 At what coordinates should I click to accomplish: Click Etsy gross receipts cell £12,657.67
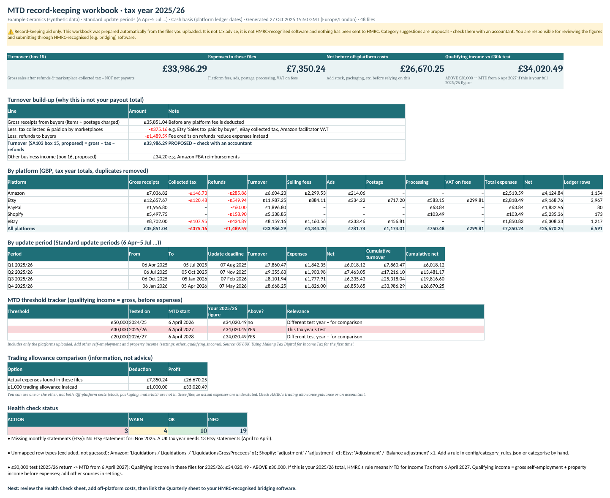(x=148, y=200)
